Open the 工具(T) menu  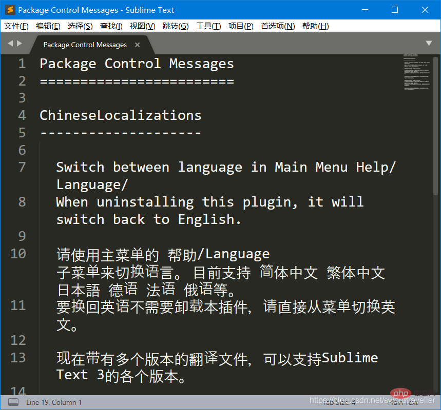[208, 26]
